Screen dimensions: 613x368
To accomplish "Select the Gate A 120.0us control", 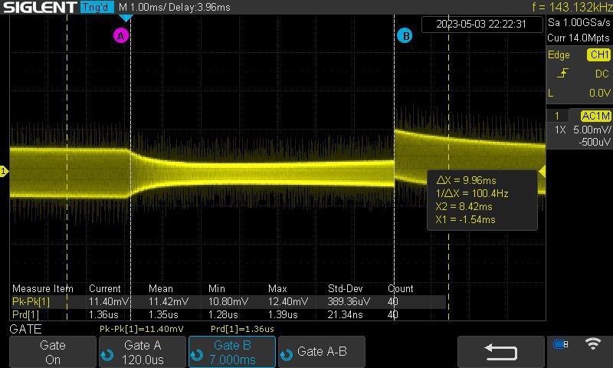I will point(143,352).
